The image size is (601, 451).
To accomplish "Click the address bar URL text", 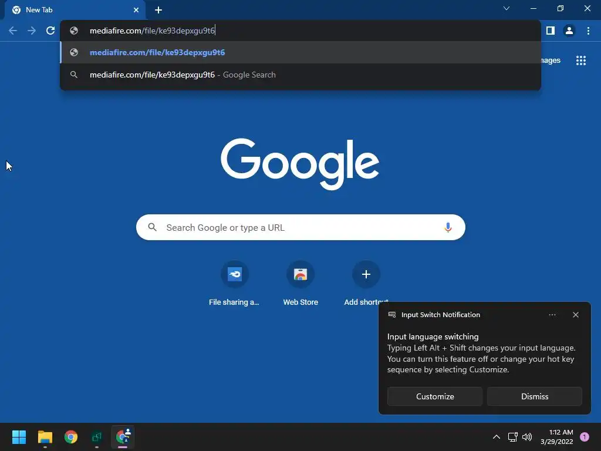I will tap(152, 31).
